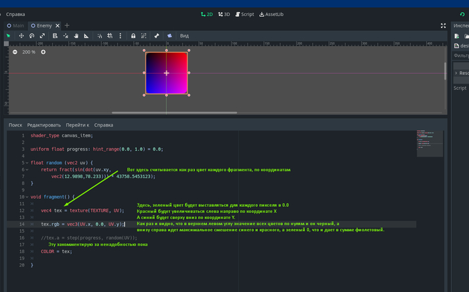Add a new scene tab with plus

pyautogui.click(x=67, y=25)
